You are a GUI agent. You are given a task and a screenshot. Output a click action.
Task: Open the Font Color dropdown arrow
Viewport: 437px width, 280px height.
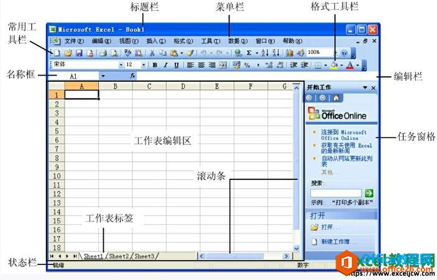[x=358, y=66]
